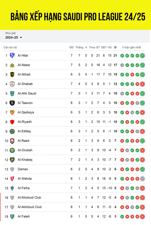151x225 pixels.
Task: Click the Al-Nassr club crest
Action: click(x=12, y=65)
